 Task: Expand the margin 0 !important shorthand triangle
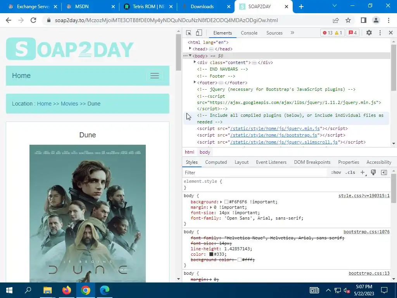click(211, 207)
